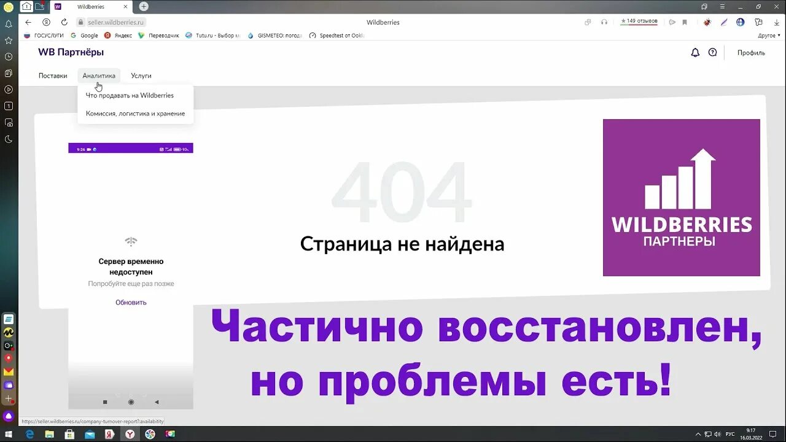Image resolution: width=786 pixels, height=442 pixels.
Task: Open the clock and date in the tray
Action: (752, 434)
